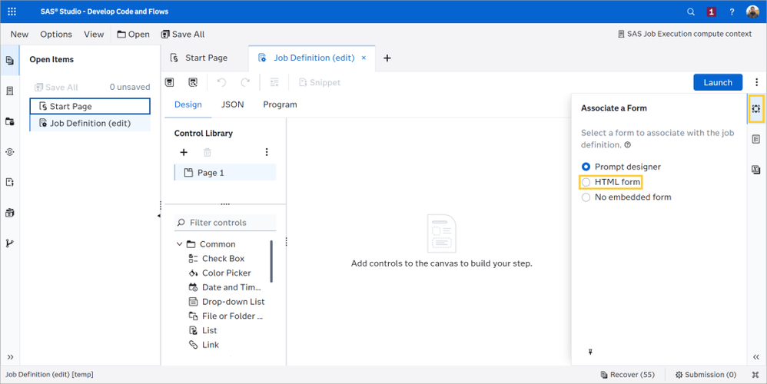Click pin icon at Associate panel bottom
Viewport: 767px width, 384px height.
[590, 352]
